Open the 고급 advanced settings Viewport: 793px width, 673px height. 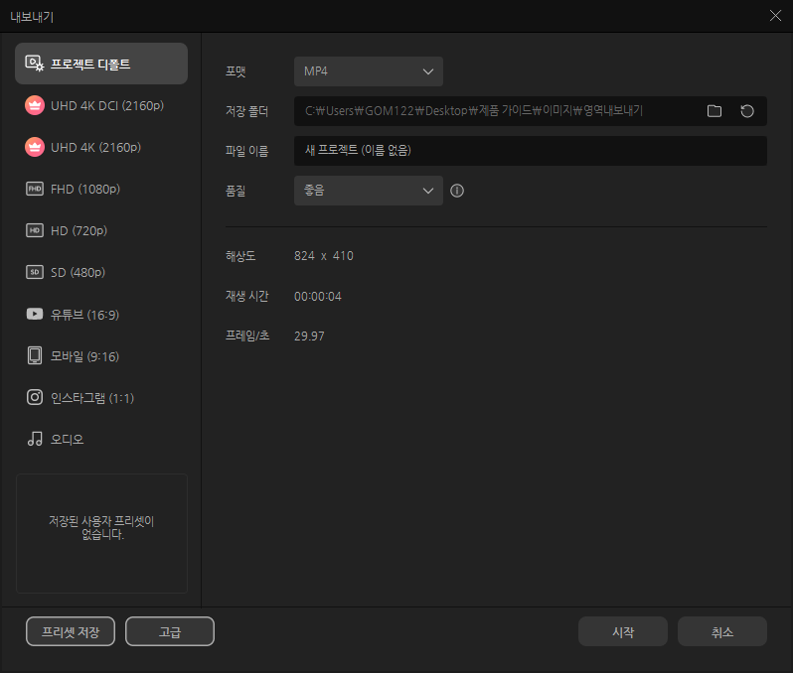point(170,631)
